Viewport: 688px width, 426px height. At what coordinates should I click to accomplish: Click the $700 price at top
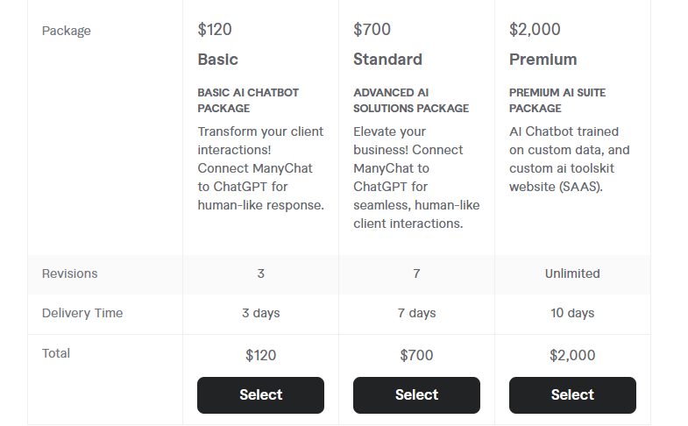coord(372,30)
